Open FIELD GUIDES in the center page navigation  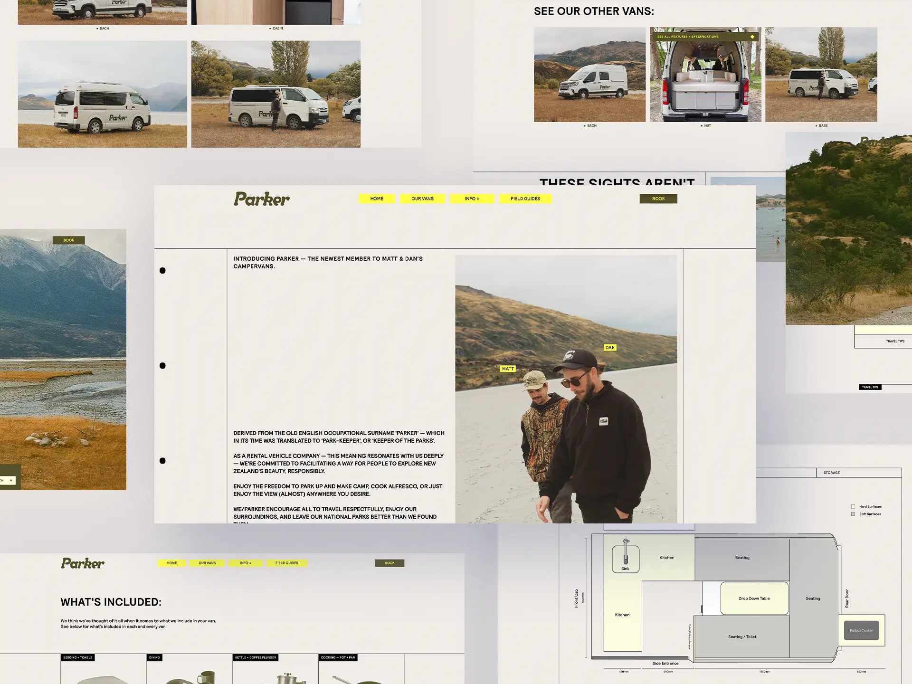click(525, 199)
